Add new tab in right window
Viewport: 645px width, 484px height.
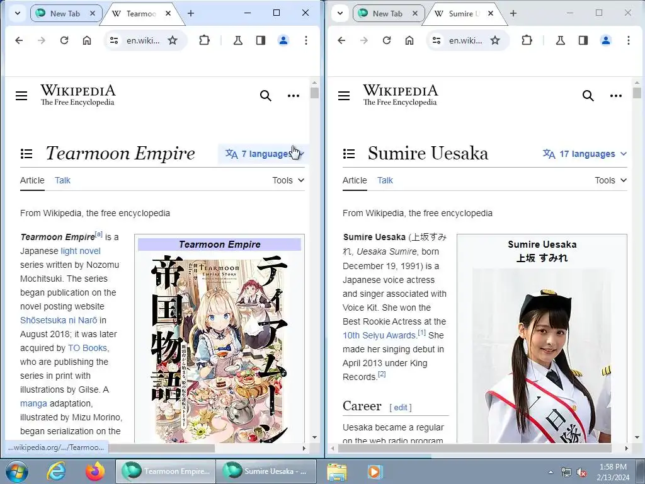click(513, 14)
